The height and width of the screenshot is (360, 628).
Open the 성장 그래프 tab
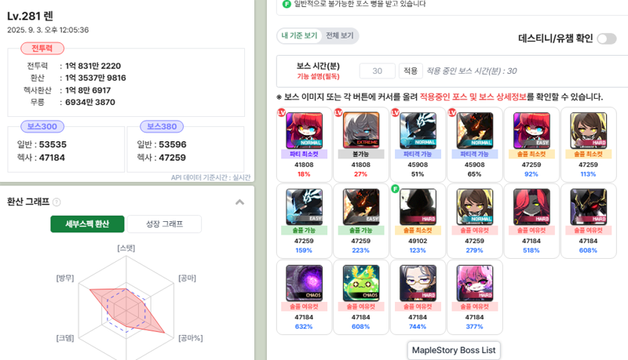[164, 224]
